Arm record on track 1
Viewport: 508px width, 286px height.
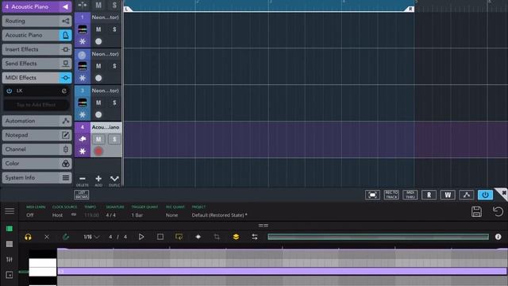pos(98,41)
